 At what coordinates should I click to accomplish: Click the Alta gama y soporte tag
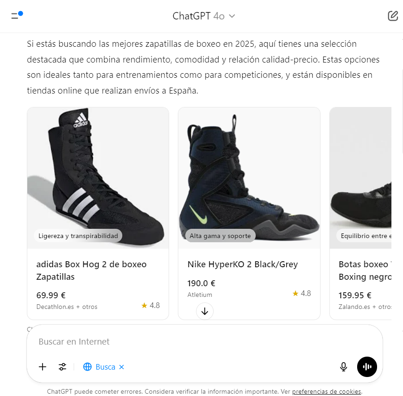(x=220, y=236)
